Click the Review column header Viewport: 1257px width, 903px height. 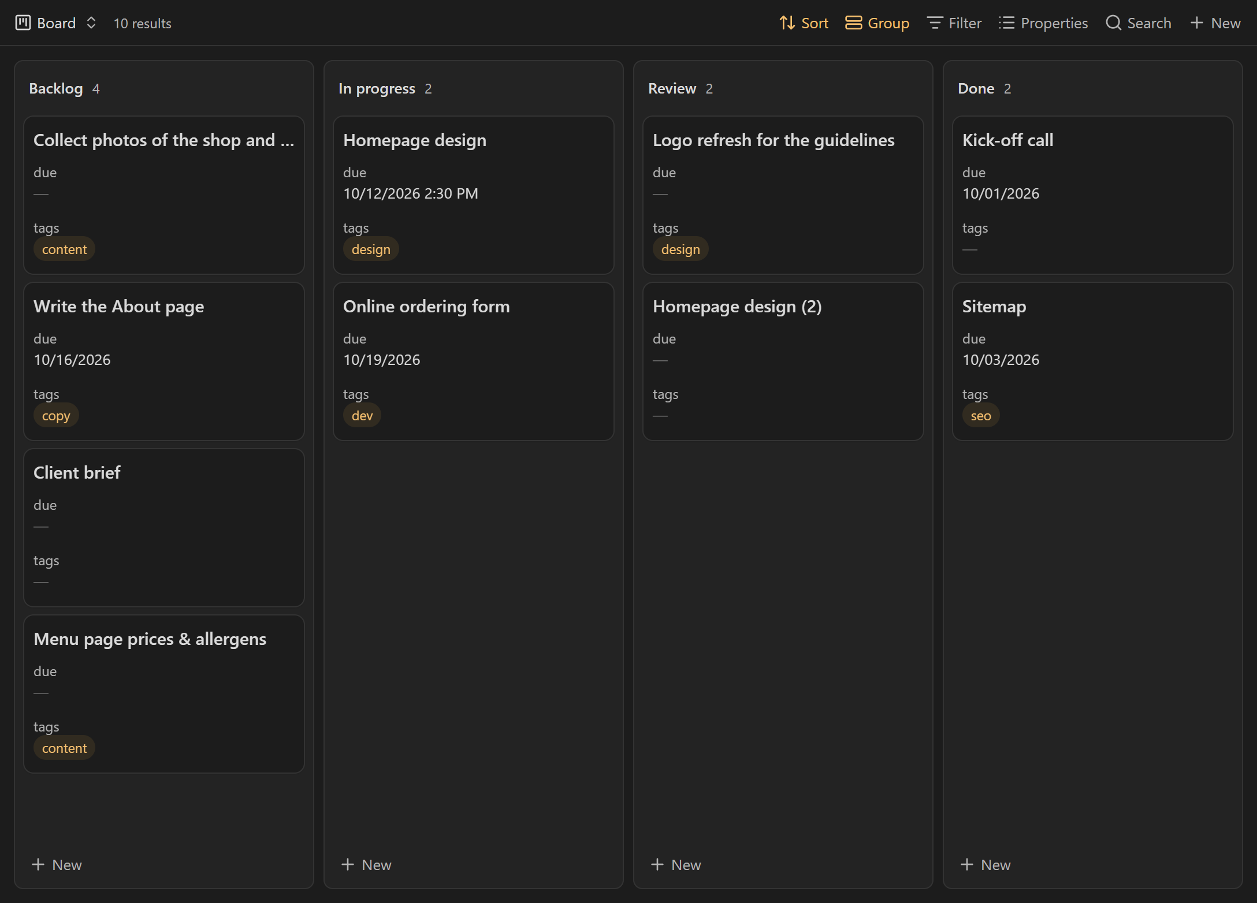point(672,88)
